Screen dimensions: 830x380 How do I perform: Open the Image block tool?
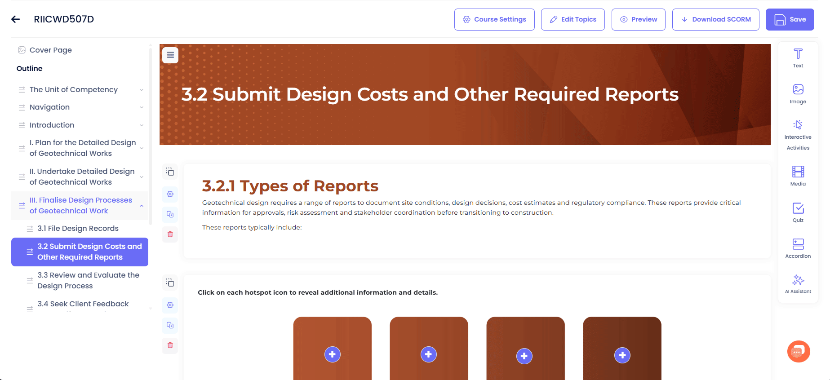tap(798, 93)
